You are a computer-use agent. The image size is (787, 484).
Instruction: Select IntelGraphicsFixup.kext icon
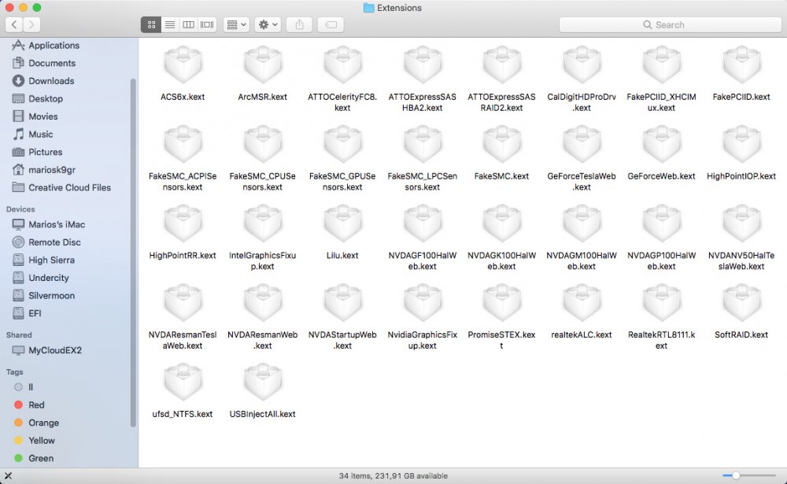263,224
